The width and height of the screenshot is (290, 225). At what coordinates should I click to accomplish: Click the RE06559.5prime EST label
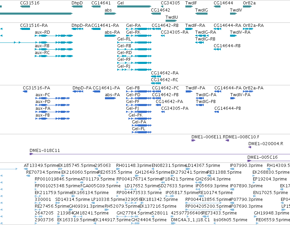click(273, 220)
